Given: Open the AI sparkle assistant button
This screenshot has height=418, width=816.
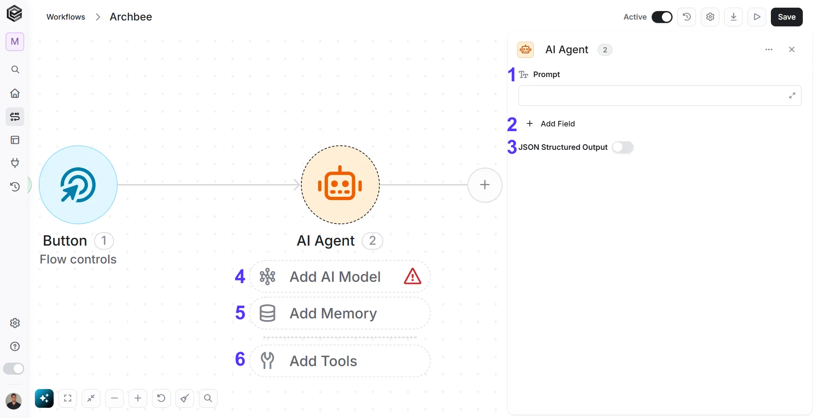Looking at the screenshot, I should [44, 398].
